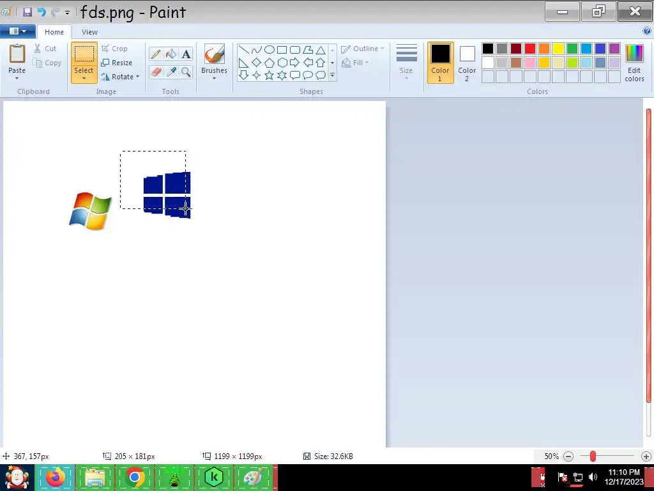Choose the Cloud callout shape
The height and width of the screenshot is (491, 654).
pyautogui.click(x=321, y=75)
